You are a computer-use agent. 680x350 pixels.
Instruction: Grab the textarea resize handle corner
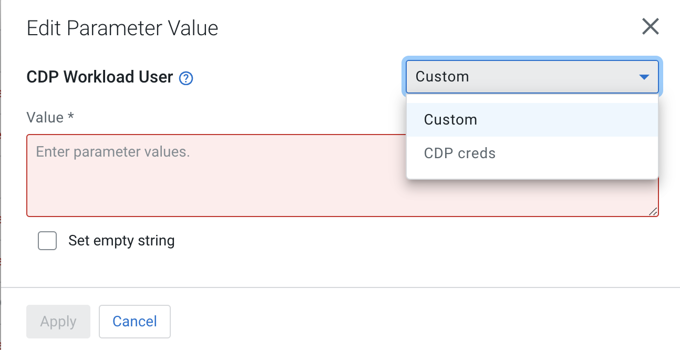click(x=653, y=211)
